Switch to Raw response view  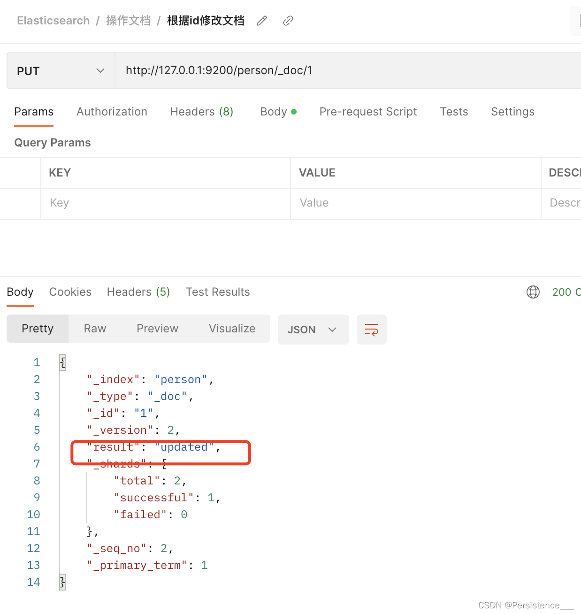(x=95, y=329)
